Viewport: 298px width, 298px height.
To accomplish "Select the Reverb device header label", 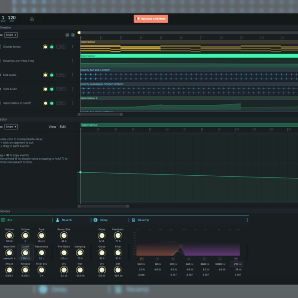I will coord(67,220).
